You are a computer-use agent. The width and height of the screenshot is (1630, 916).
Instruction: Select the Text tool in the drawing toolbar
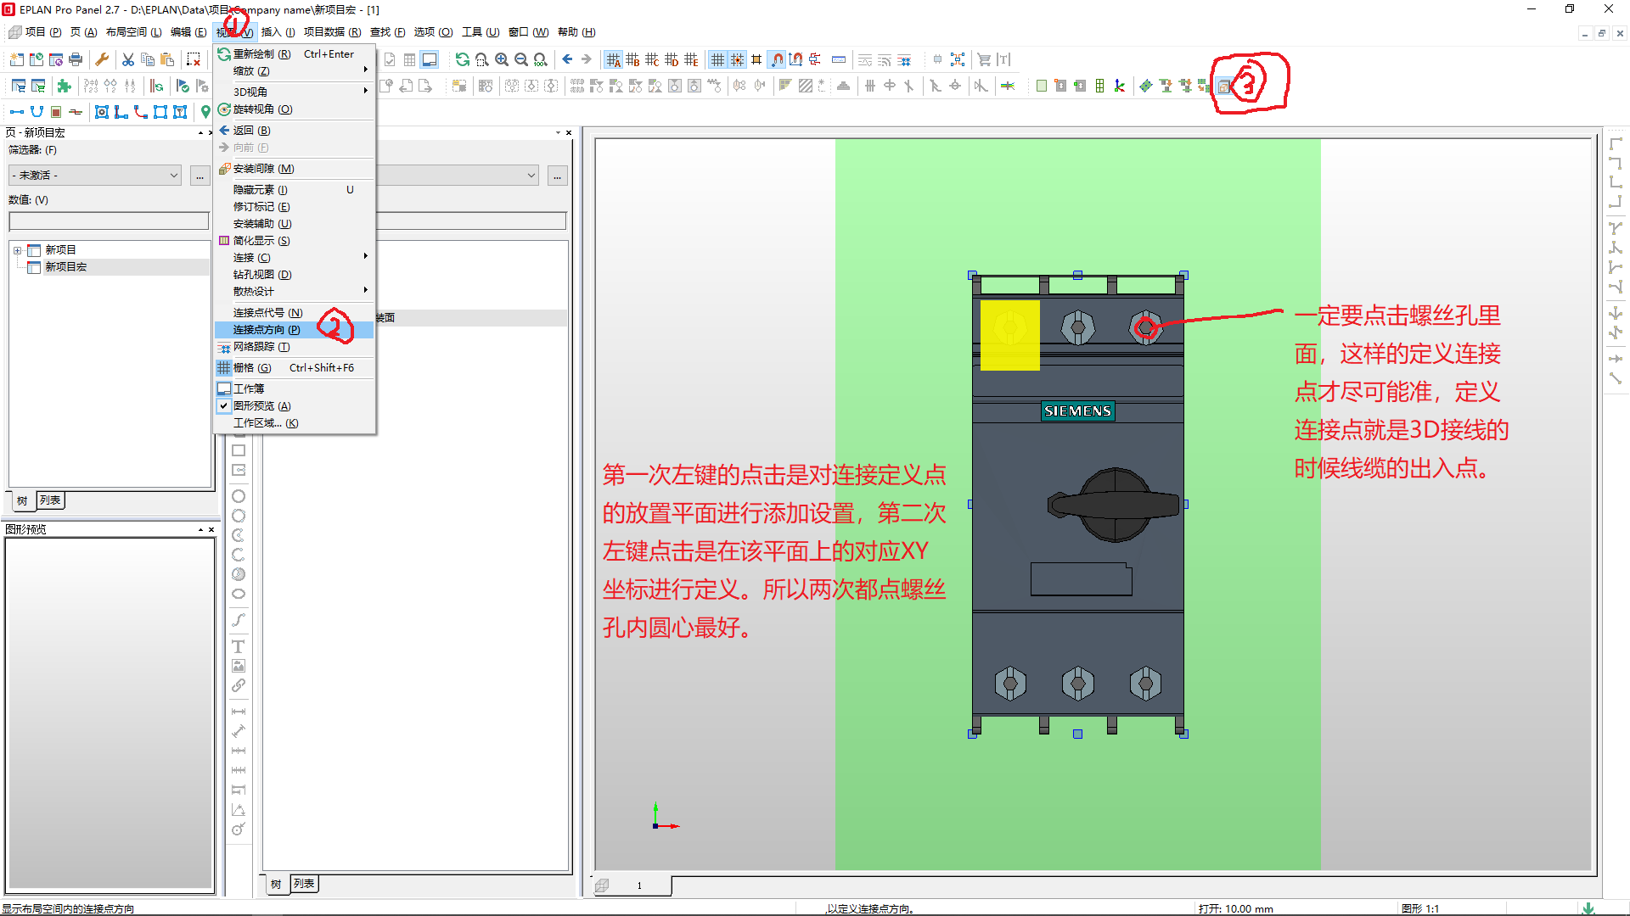point(239,646)
